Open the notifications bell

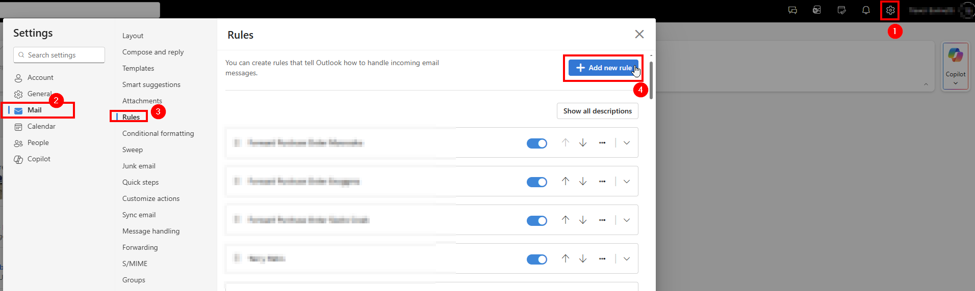pyautogui.click(x=866, y=10)
